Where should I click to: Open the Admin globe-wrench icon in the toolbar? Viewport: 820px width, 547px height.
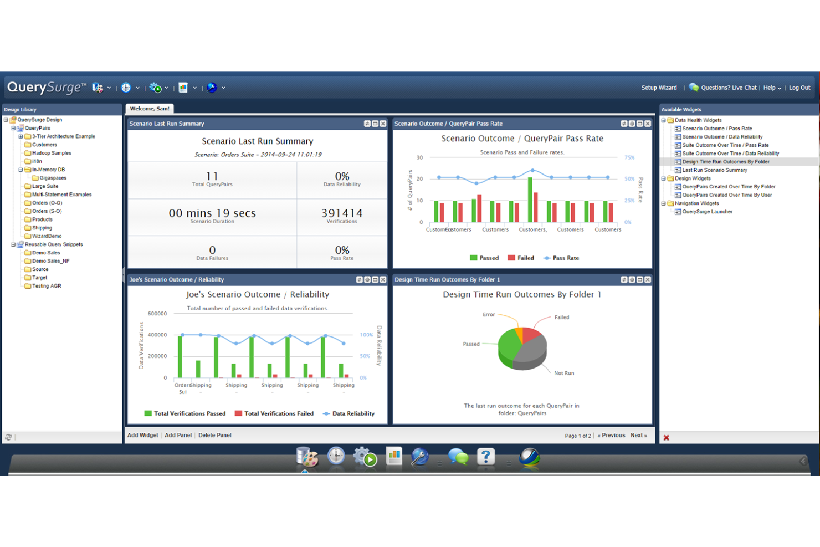click(x=212, y=88)
